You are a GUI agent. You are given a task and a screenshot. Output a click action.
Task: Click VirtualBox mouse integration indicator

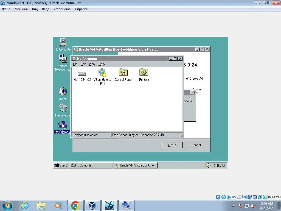tap(260, 197)
